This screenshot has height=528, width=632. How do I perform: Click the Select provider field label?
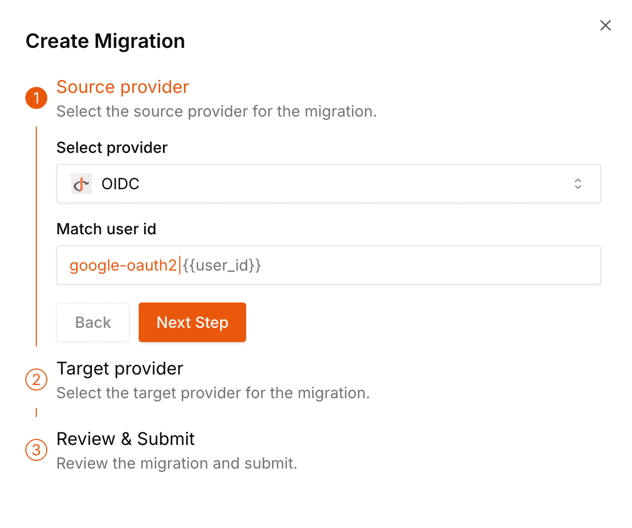pyautogui.click(x=112, y=147)
